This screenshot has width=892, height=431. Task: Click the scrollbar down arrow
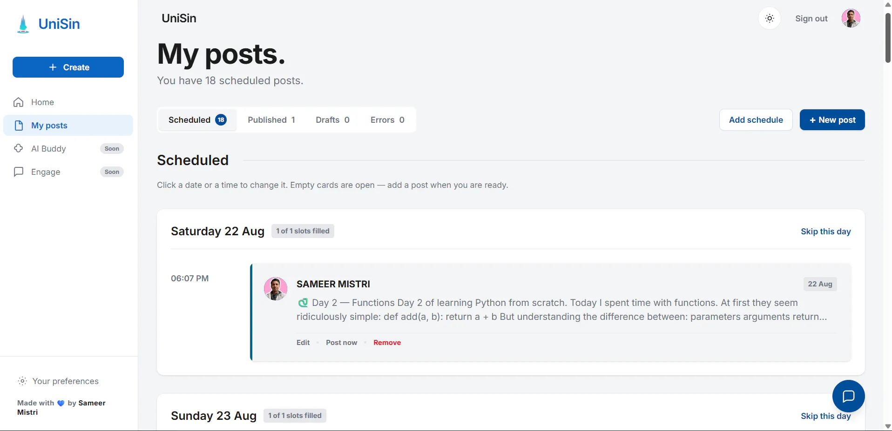(x=888, y=426)
